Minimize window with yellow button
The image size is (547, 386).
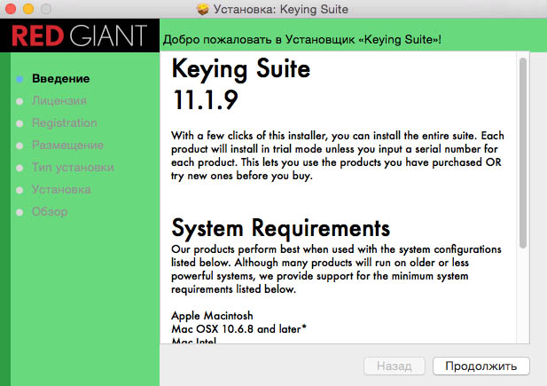point(28,9)
